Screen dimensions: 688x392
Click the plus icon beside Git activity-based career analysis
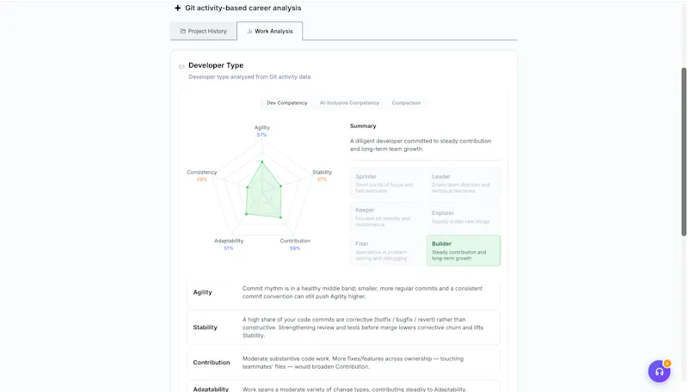[x=177, y=8]
